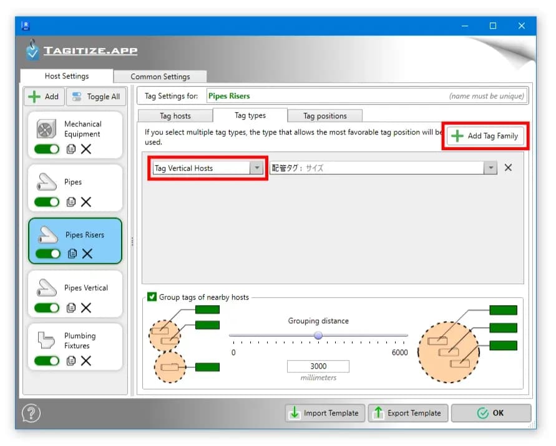Remove the Pipes host setting

(86, 202)
